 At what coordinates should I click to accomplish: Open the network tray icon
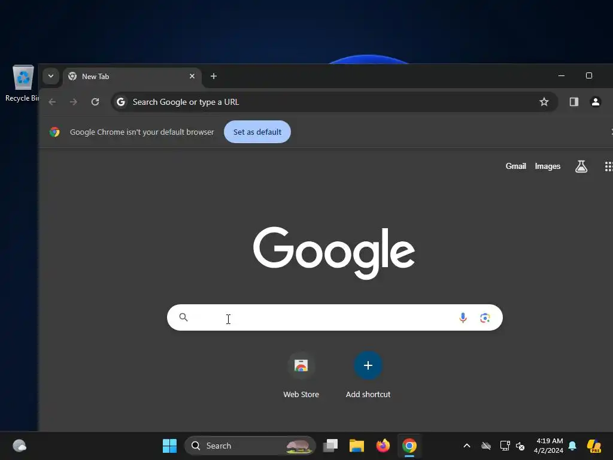point(505,446)
